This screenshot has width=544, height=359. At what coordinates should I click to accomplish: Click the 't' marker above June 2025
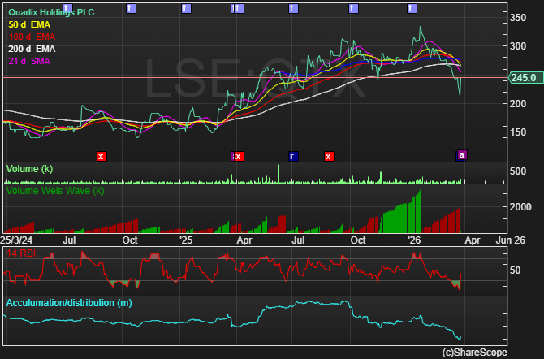point(291,8)
